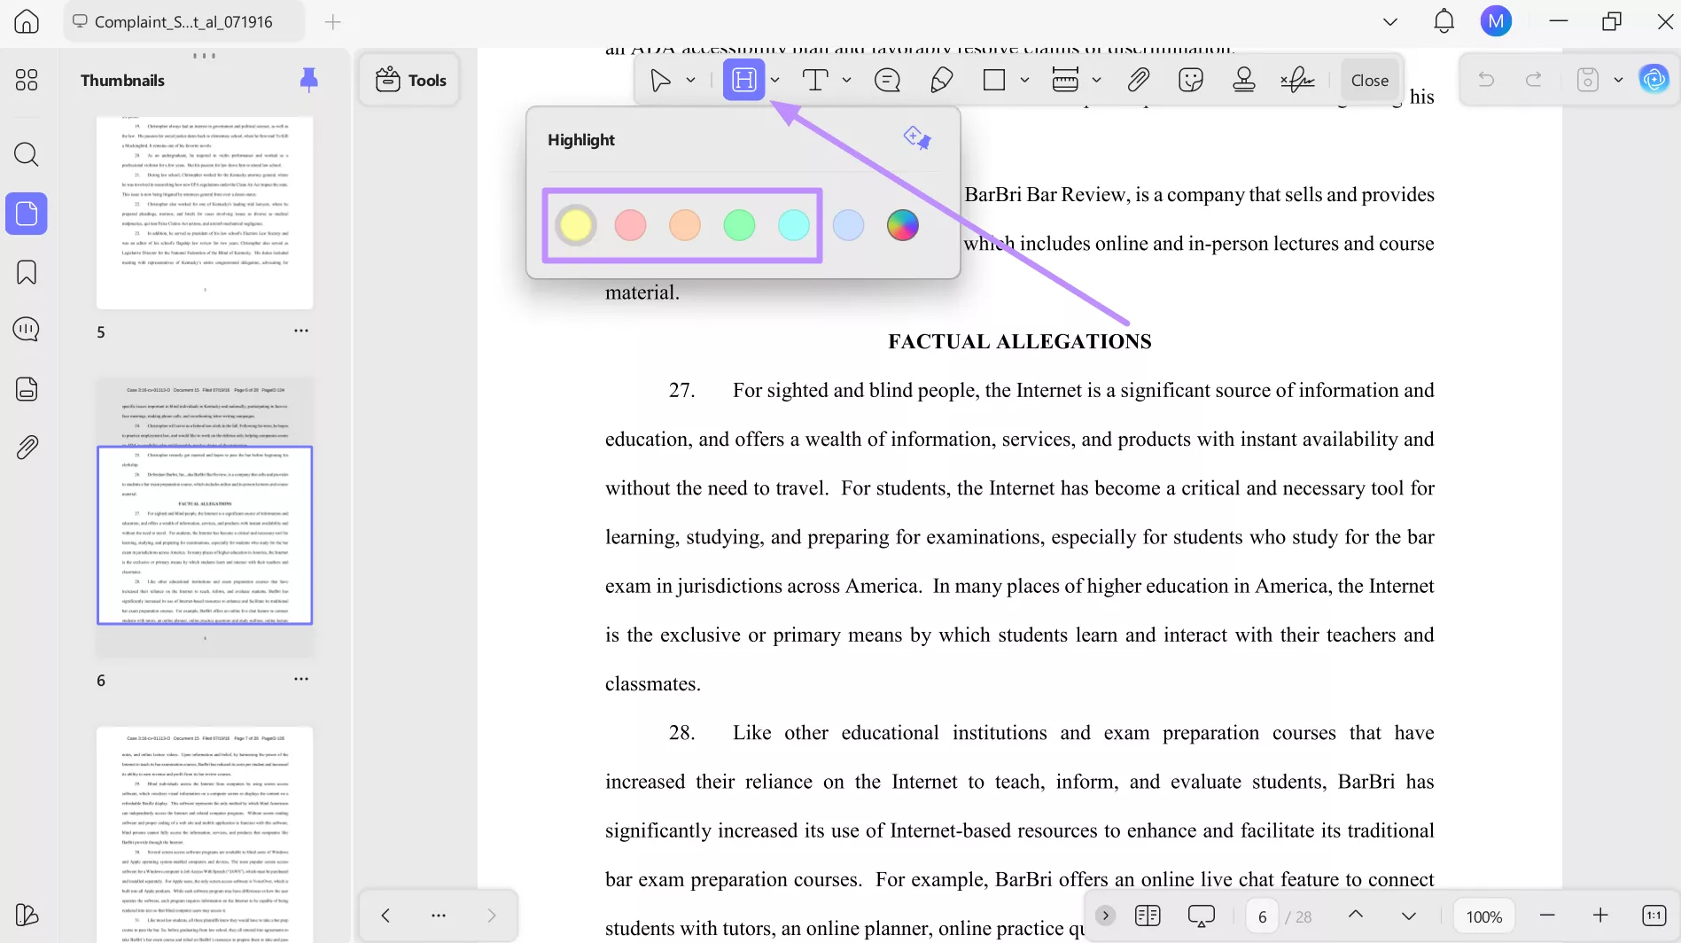Select the Text comment tool

pyautogui.click(x=814, y=80)
